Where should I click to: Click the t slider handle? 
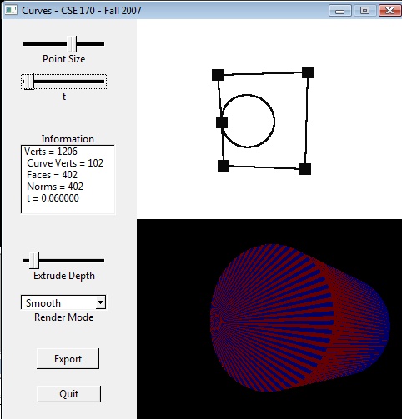tap(28, 82)
